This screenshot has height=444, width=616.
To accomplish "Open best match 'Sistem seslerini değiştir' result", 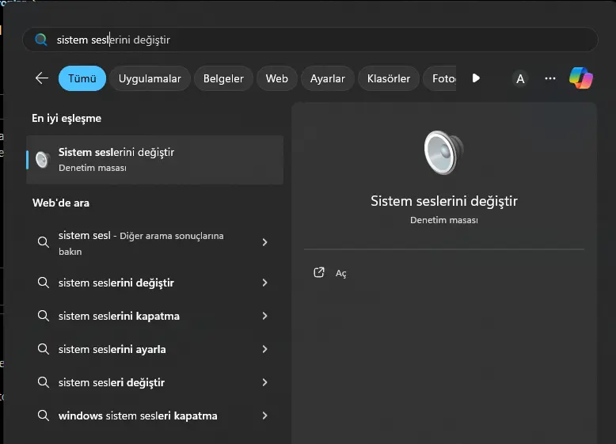I will click(x=154, y=160).
